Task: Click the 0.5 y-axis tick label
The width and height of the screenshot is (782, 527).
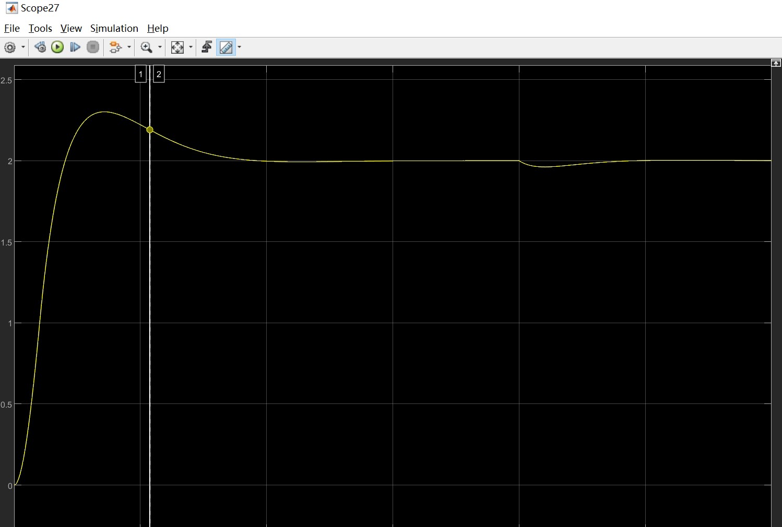Action: [x=6, y=405]
